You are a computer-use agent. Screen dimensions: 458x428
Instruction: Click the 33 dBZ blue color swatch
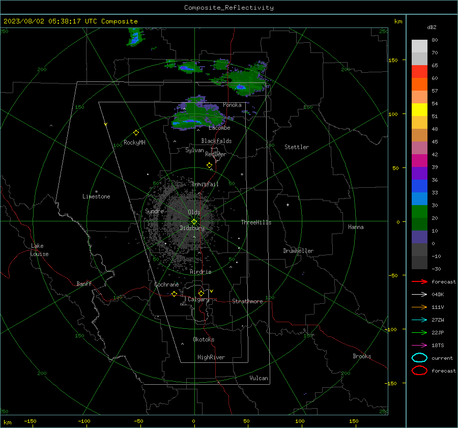pos(419,198)
